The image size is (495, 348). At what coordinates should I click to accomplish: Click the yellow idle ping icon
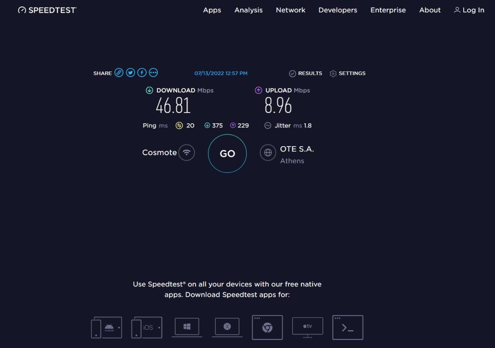click(x=179, y=125)
